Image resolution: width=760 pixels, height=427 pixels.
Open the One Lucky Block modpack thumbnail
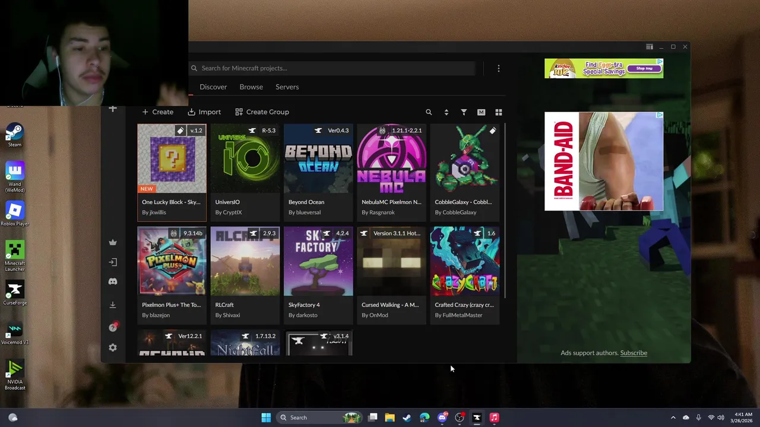tap(172, 158)
